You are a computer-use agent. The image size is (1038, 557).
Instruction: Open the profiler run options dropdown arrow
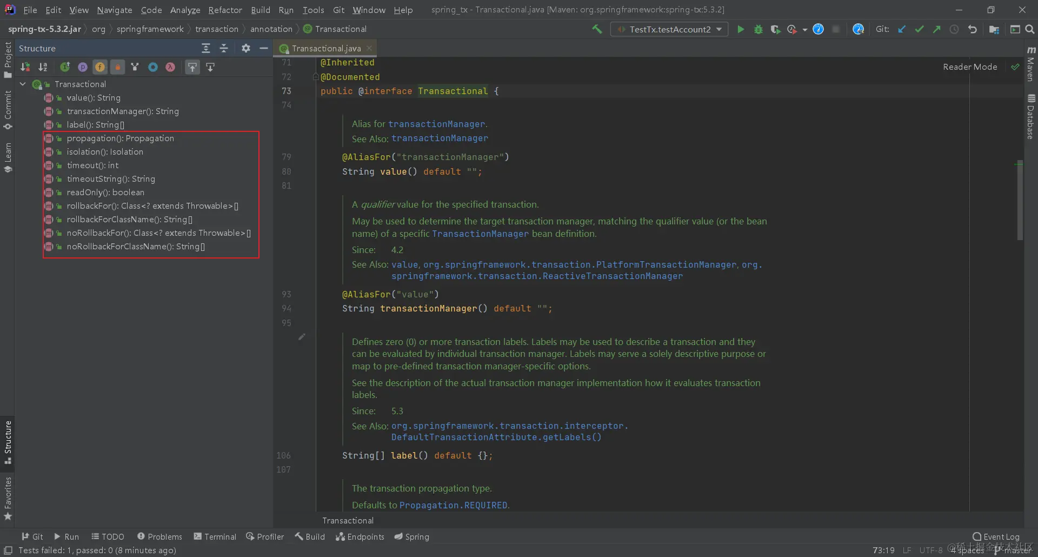click(805, 30)
